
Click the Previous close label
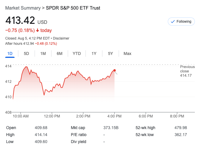point(187,69)
